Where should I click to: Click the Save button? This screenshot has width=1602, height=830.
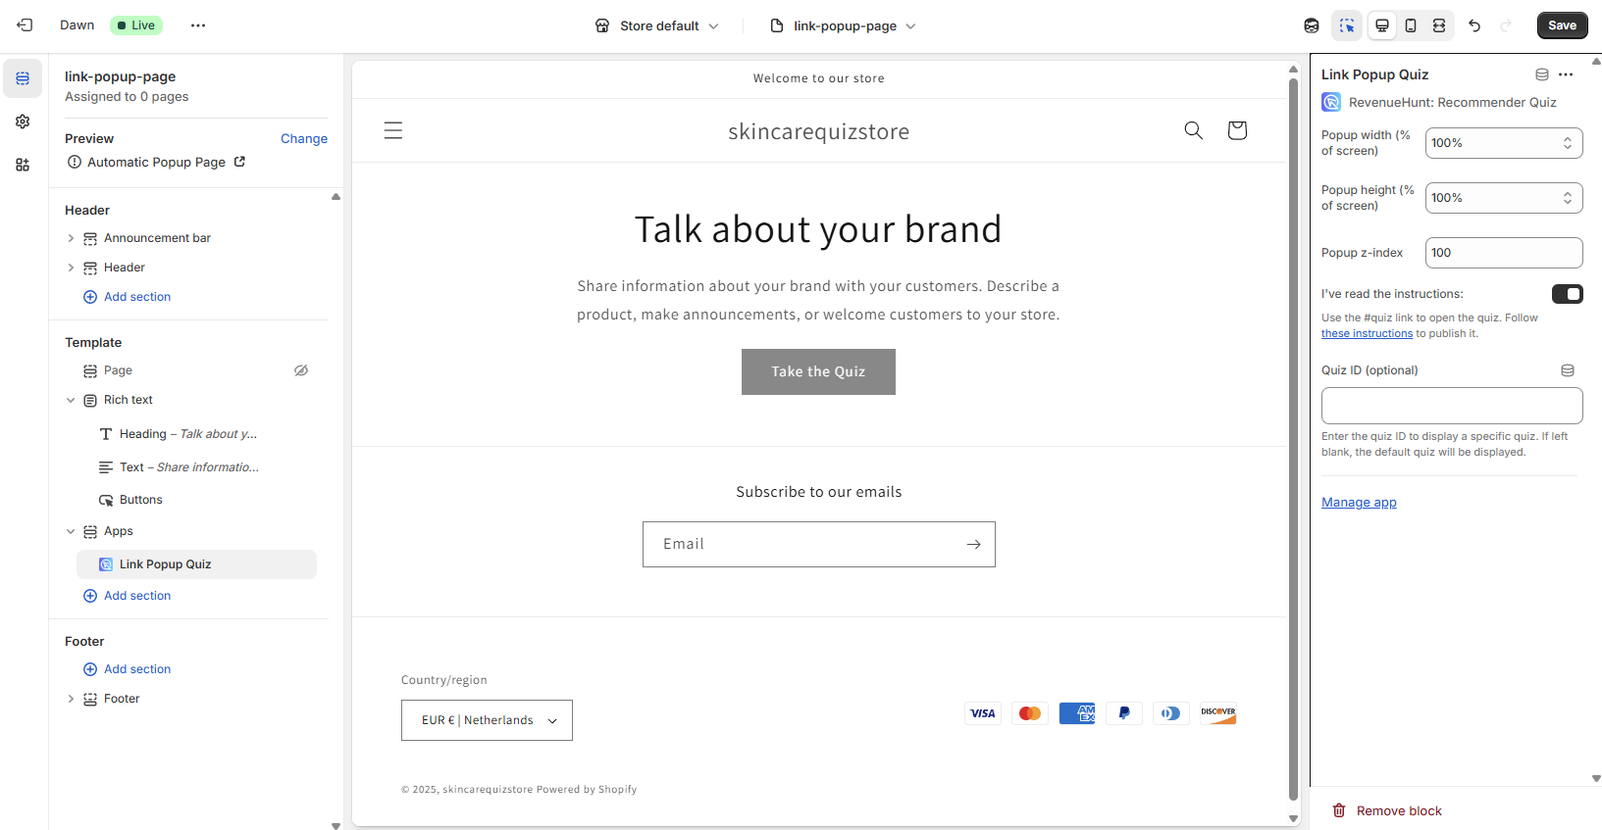1562,25
